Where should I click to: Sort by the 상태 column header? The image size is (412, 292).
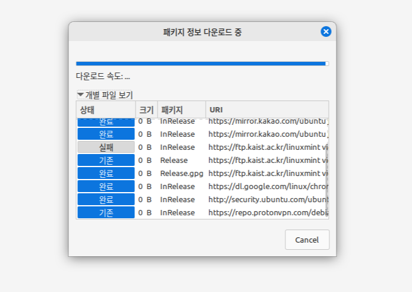(x=106, y=110)
